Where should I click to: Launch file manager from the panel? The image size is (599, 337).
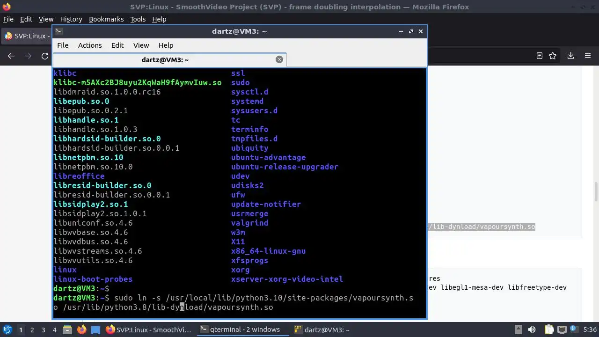(x=66, y=330)
